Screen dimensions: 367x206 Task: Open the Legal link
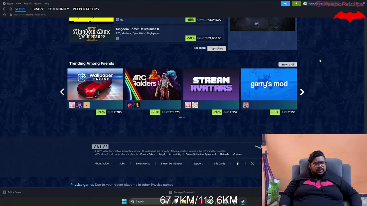tap(162, 154)
